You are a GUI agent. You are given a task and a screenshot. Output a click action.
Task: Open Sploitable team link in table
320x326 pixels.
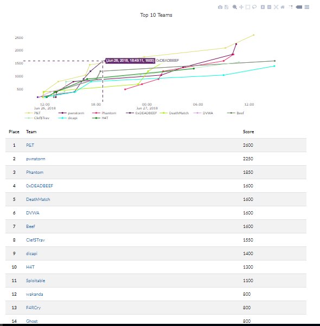pyautogui.click(x=36, y=281)
